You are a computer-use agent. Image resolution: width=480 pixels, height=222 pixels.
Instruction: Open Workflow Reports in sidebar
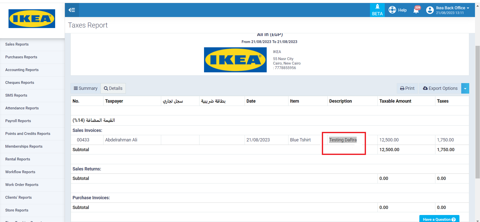tap(32, 172)
